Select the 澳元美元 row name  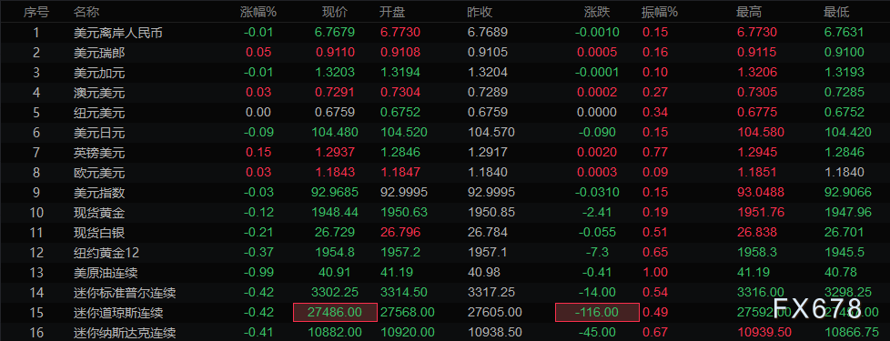click(x=99, y=93)
